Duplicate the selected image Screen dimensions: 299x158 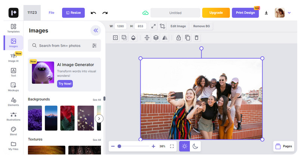tap(188, 38)
